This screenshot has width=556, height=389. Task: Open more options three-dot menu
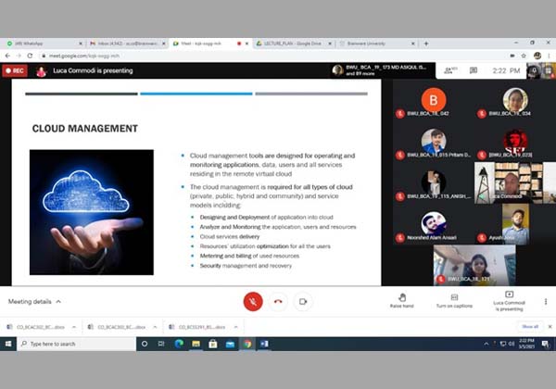tap(545, 301)
